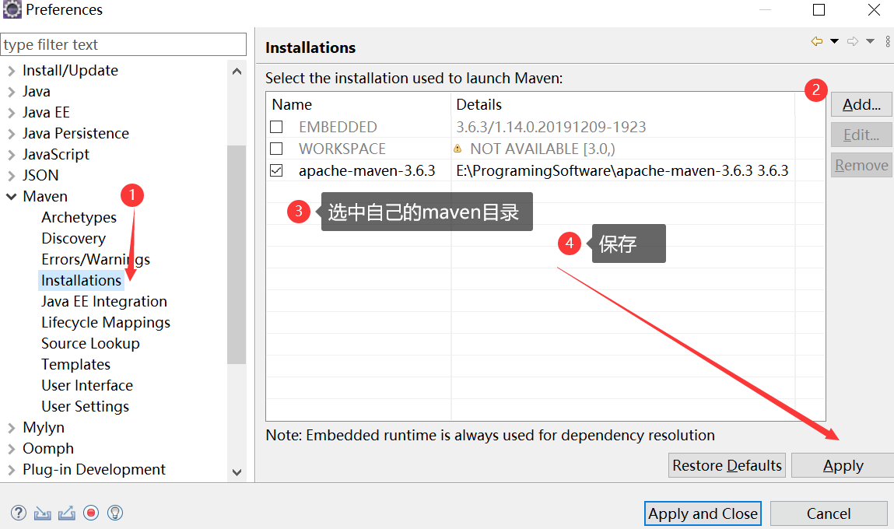Open the Maven Discovery page

click(74, 238)
